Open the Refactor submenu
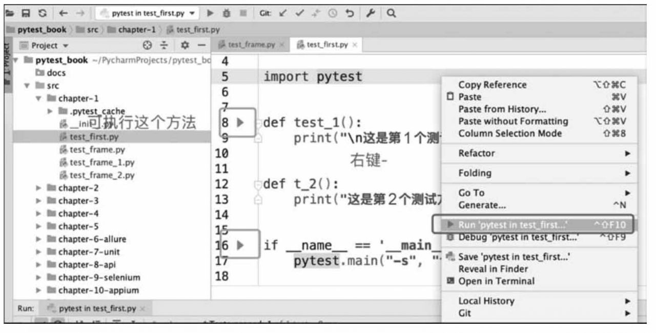This screenshot has width=656, height=333. coord(539,153)
